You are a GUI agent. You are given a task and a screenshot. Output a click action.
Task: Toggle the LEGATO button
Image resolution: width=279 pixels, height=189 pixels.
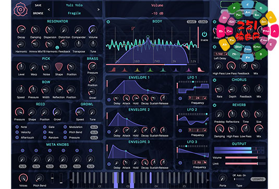(x=258, y=179)
